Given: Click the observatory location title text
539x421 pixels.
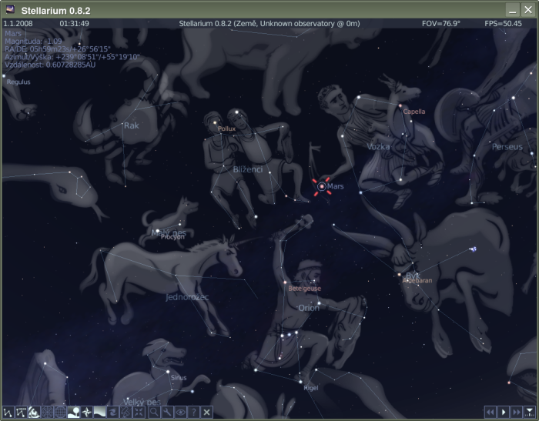Looking at the screenshot, I should (269, 23).
